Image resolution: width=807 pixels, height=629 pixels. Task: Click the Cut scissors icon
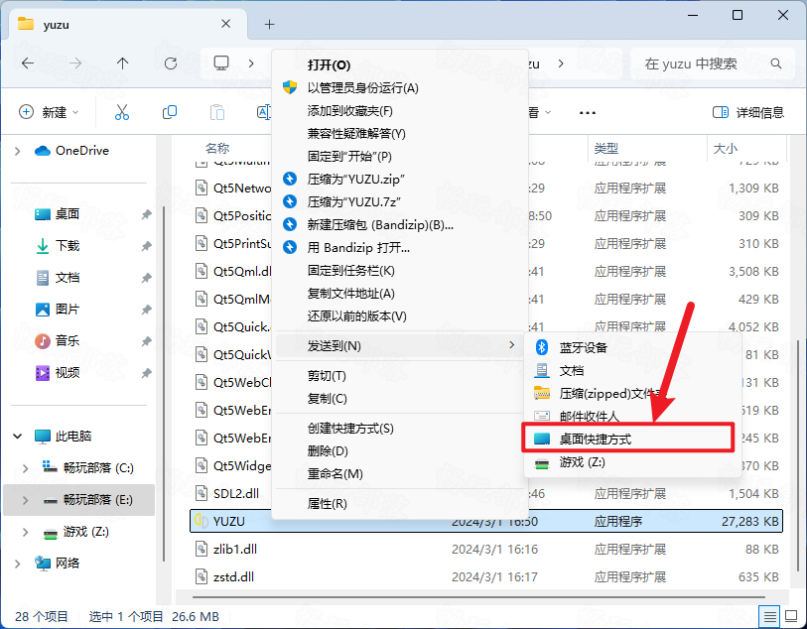[x=122, y=112]
